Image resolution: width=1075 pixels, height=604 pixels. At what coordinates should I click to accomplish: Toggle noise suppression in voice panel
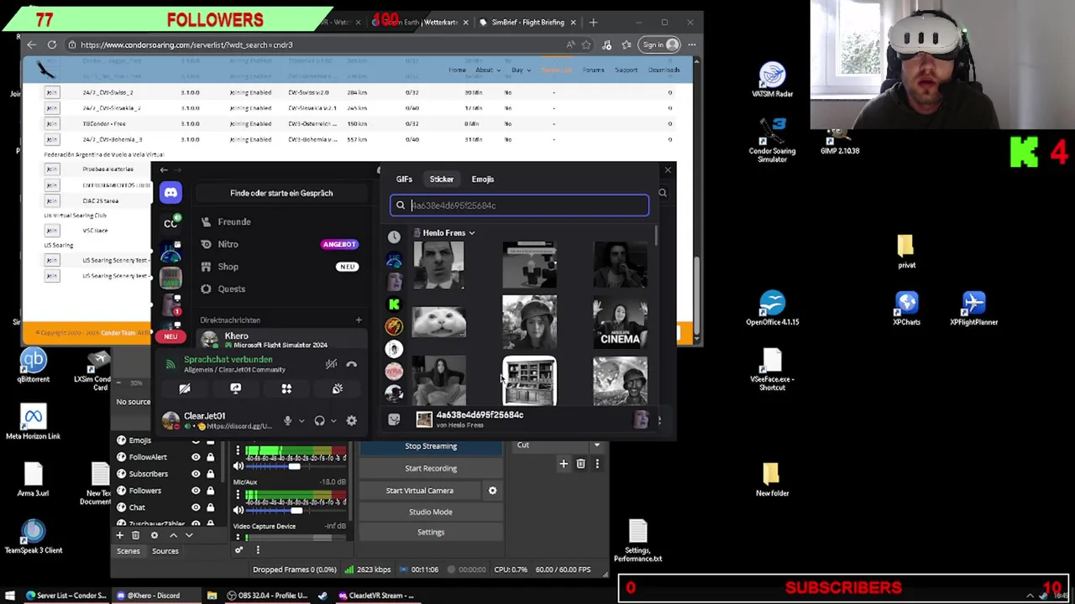(x=331, y=364)
